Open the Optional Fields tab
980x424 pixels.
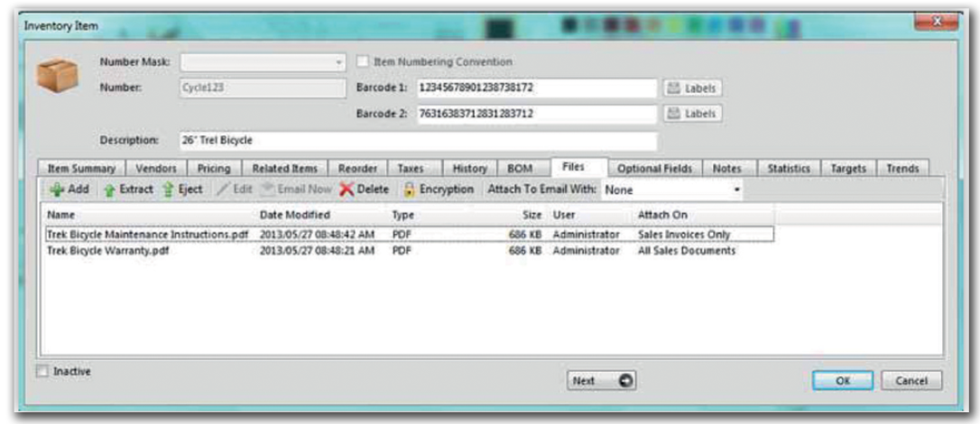[x=654, y=169]
